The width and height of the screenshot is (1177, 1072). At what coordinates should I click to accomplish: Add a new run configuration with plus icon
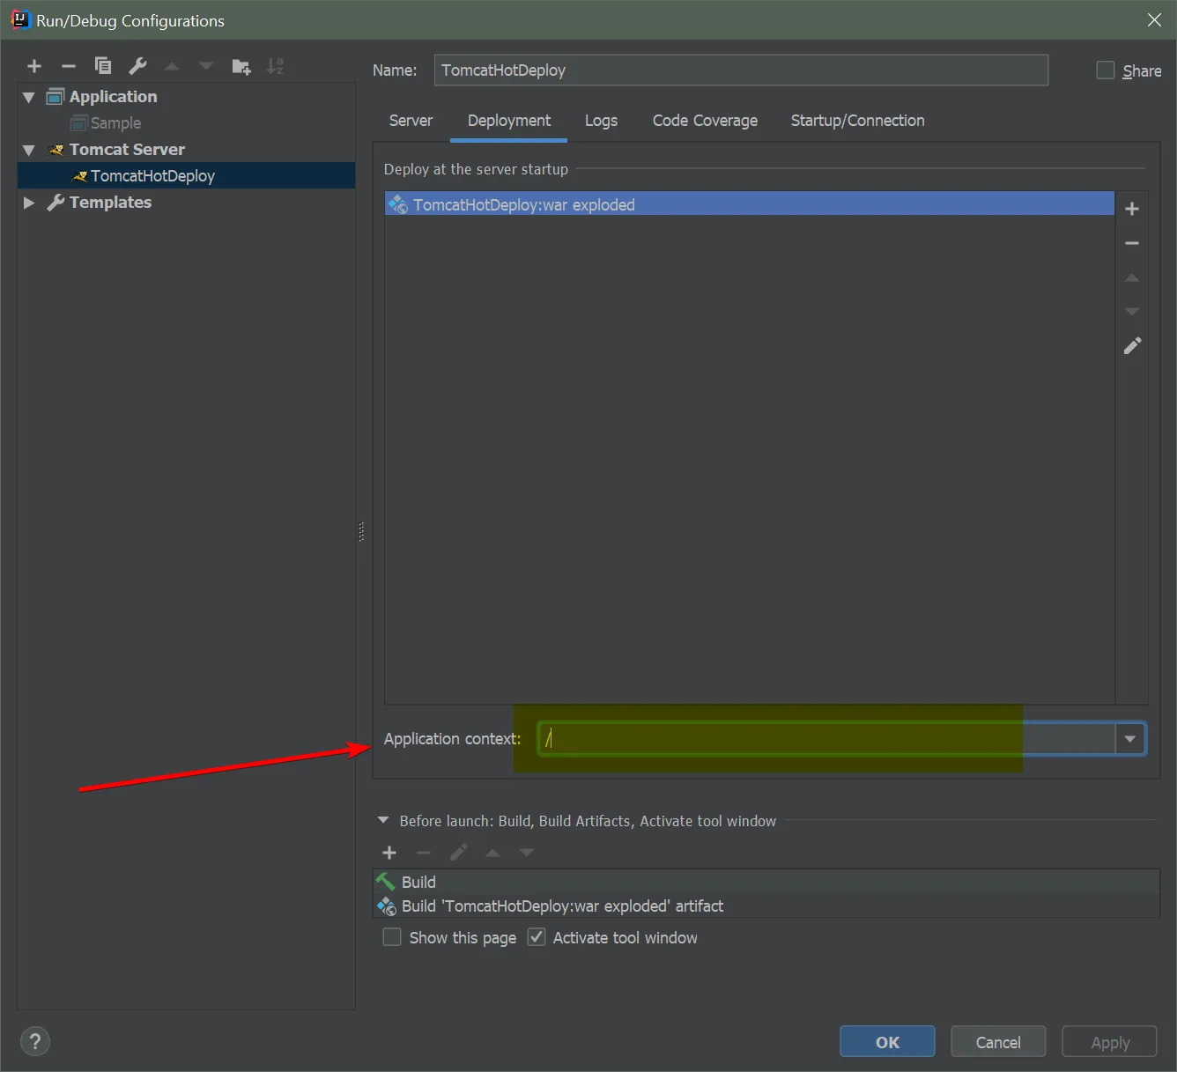(34, 66)
